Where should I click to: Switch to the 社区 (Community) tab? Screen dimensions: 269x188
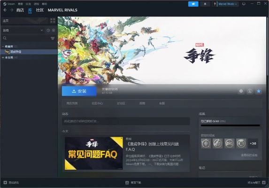coord(40,10)
